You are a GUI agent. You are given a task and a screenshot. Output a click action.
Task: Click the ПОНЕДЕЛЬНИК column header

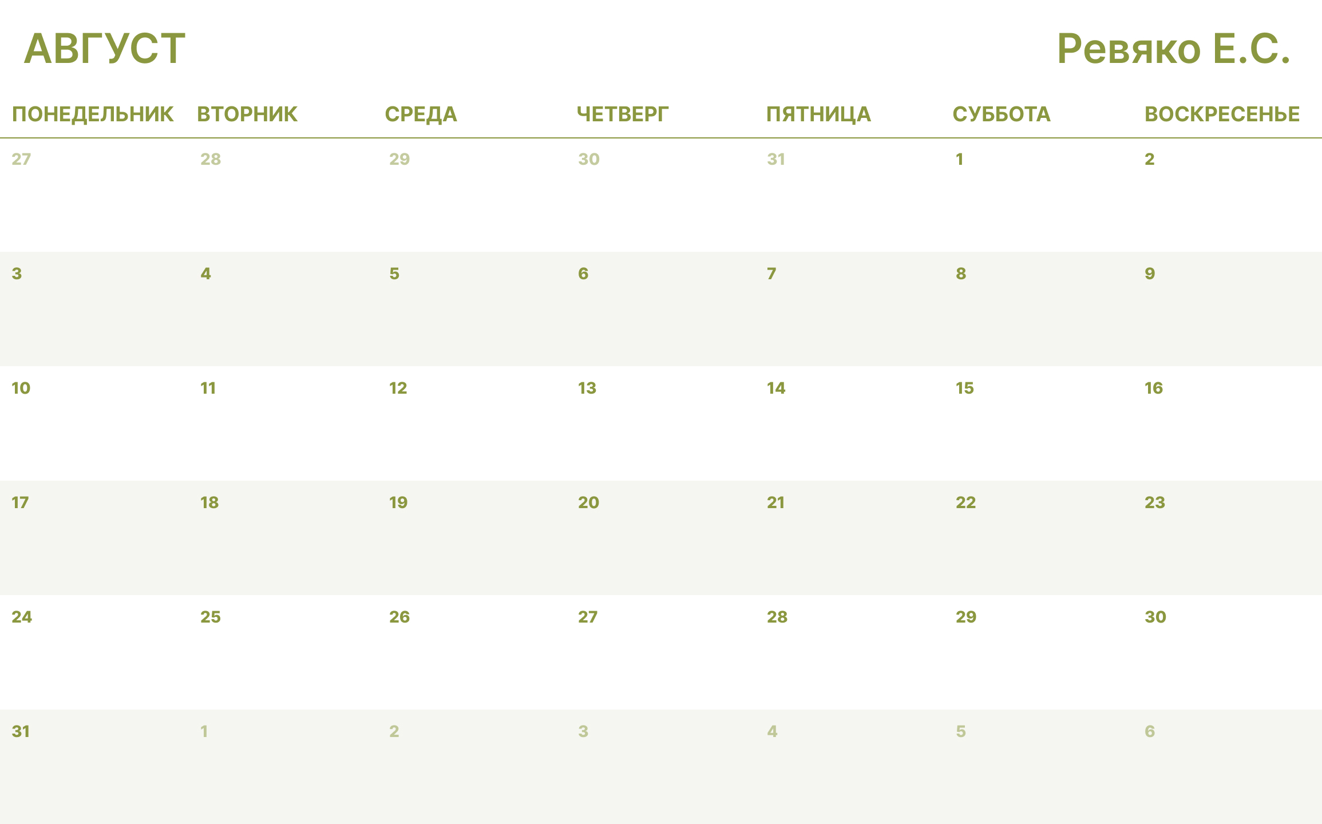pyautogui.click(x=93, y=114)
